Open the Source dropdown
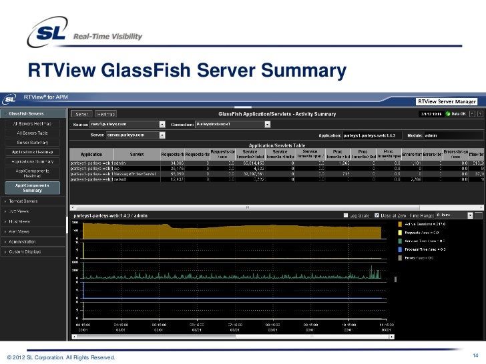The width and height of the screenshot is (486, 364). point(162,125)
